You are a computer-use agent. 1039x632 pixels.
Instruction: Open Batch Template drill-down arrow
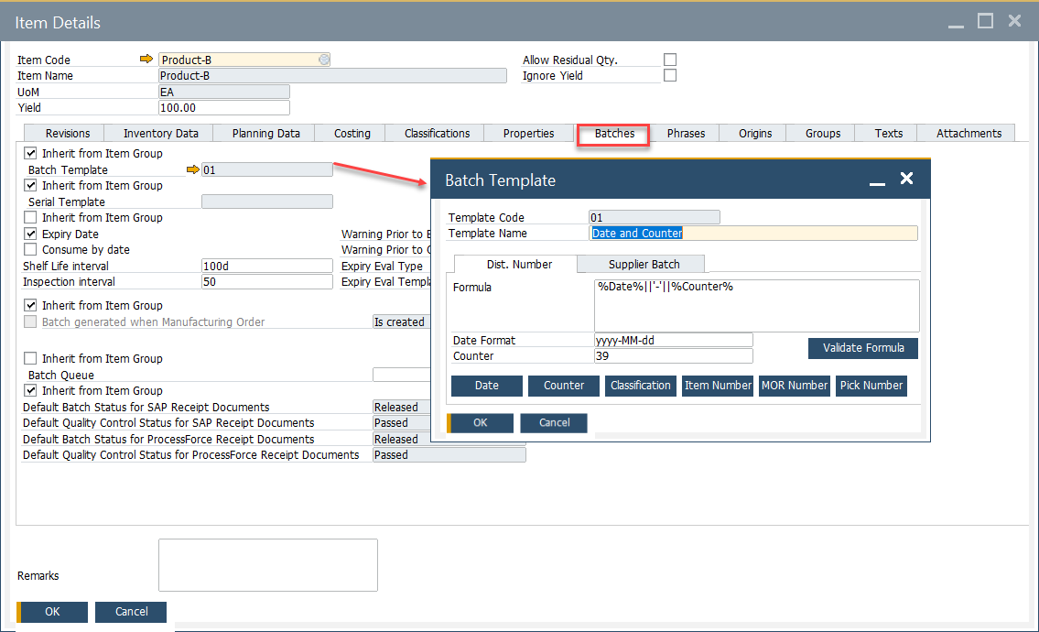(x=192, y=169)
